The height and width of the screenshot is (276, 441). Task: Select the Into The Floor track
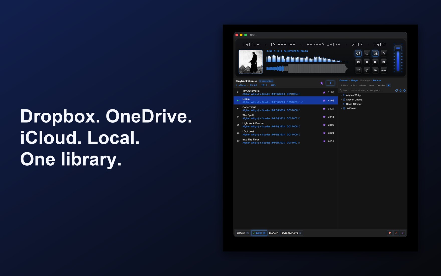[286, 141]
